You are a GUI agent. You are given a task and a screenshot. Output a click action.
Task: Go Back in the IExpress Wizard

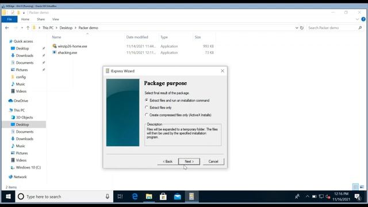point(167,162)
